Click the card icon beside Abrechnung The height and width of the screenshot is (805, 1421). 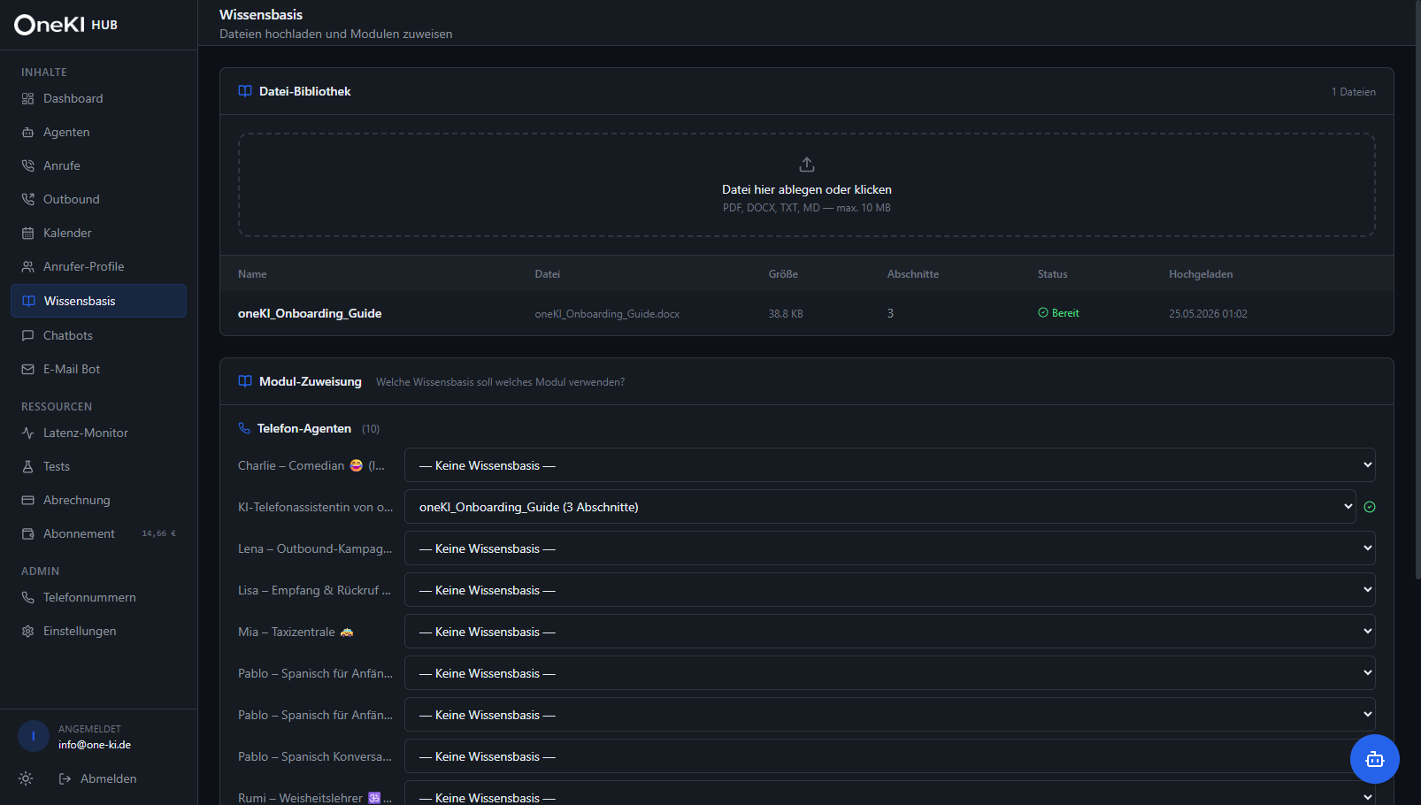tap(27, 501)
